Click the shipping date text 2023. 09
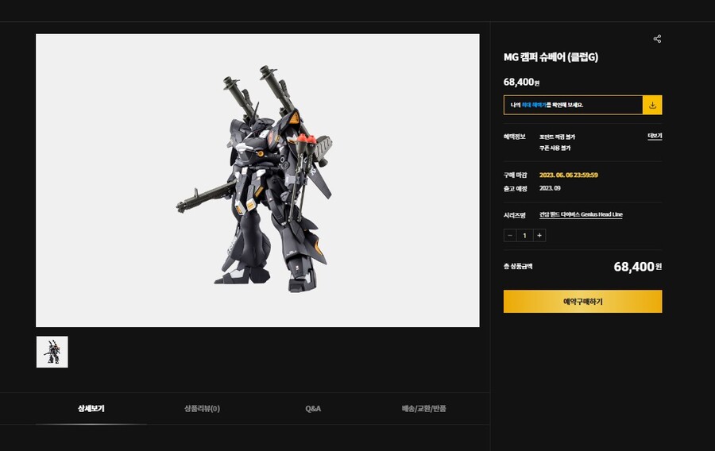 pos(550,188)
